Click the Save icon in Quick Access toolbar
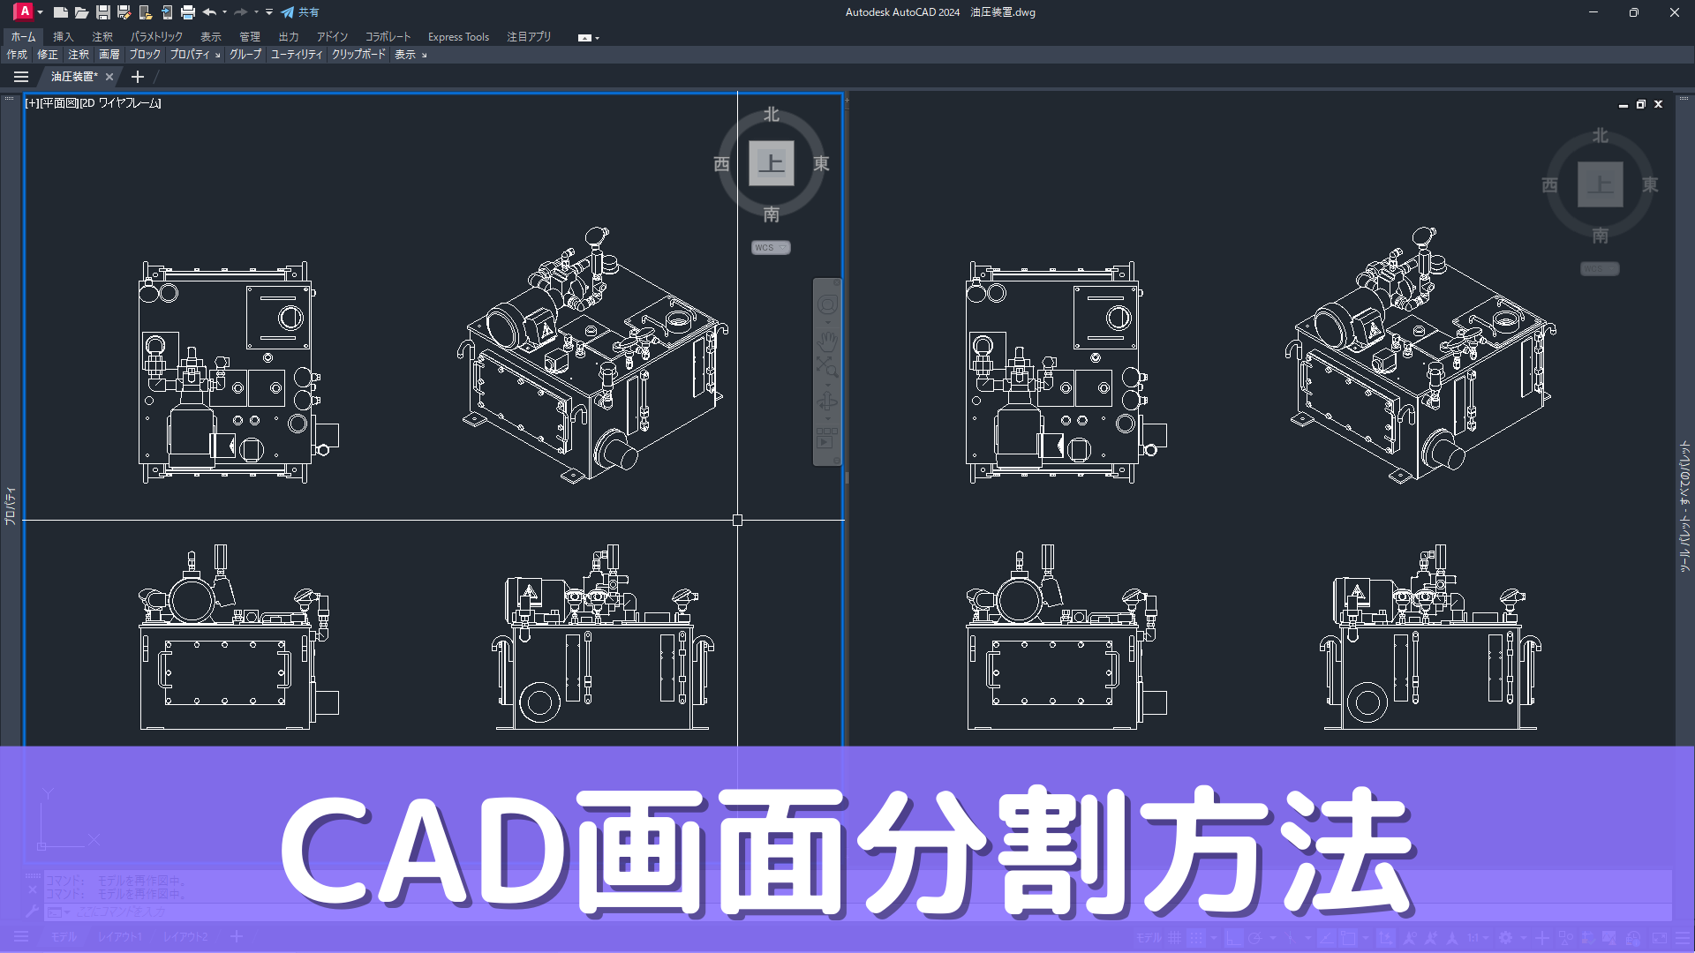This screenshot has height=953, width=1695. click(x=103, y=11)
